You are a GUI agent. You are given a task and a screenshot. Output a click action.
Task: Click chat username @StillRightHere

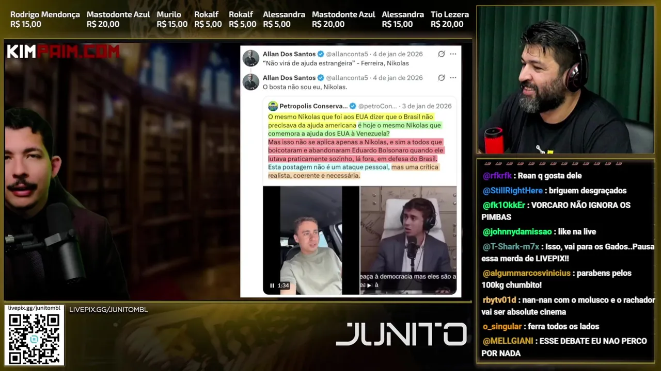point(513,191)
